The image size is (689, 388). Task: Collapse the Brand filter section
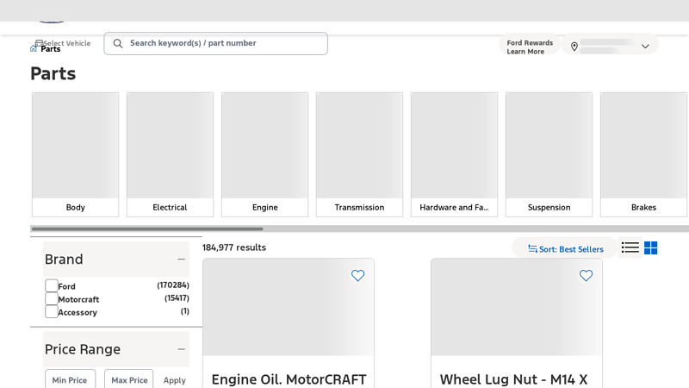click(x=181, y=260)
